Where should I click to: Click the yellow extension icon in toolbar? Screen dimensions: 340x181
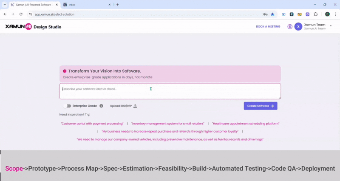pos(300,14)
